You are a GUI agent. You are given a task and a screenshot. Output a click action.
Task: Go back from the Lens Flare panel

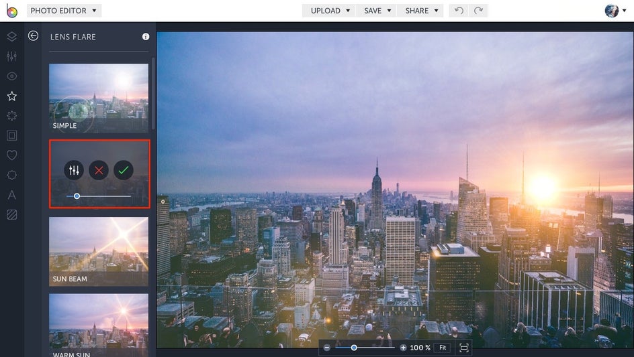pyautogui.click(x=33, y=36)
